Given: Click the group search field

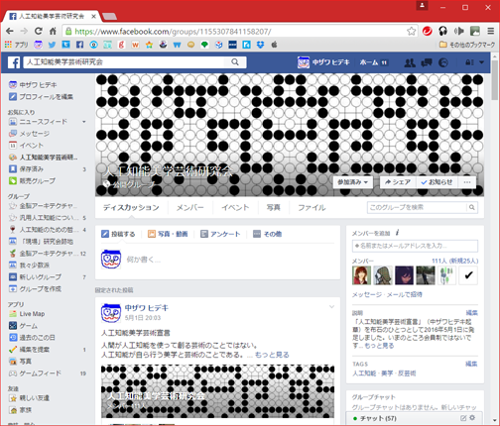Looking at the screenshot, I should pos(418,207).
